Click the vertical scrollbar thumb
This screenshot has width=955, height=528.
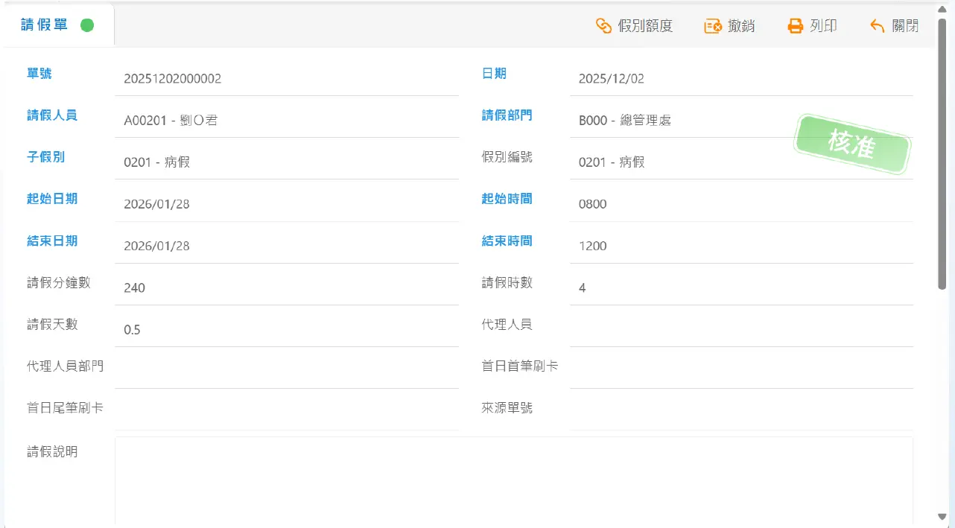coord(942,153)
